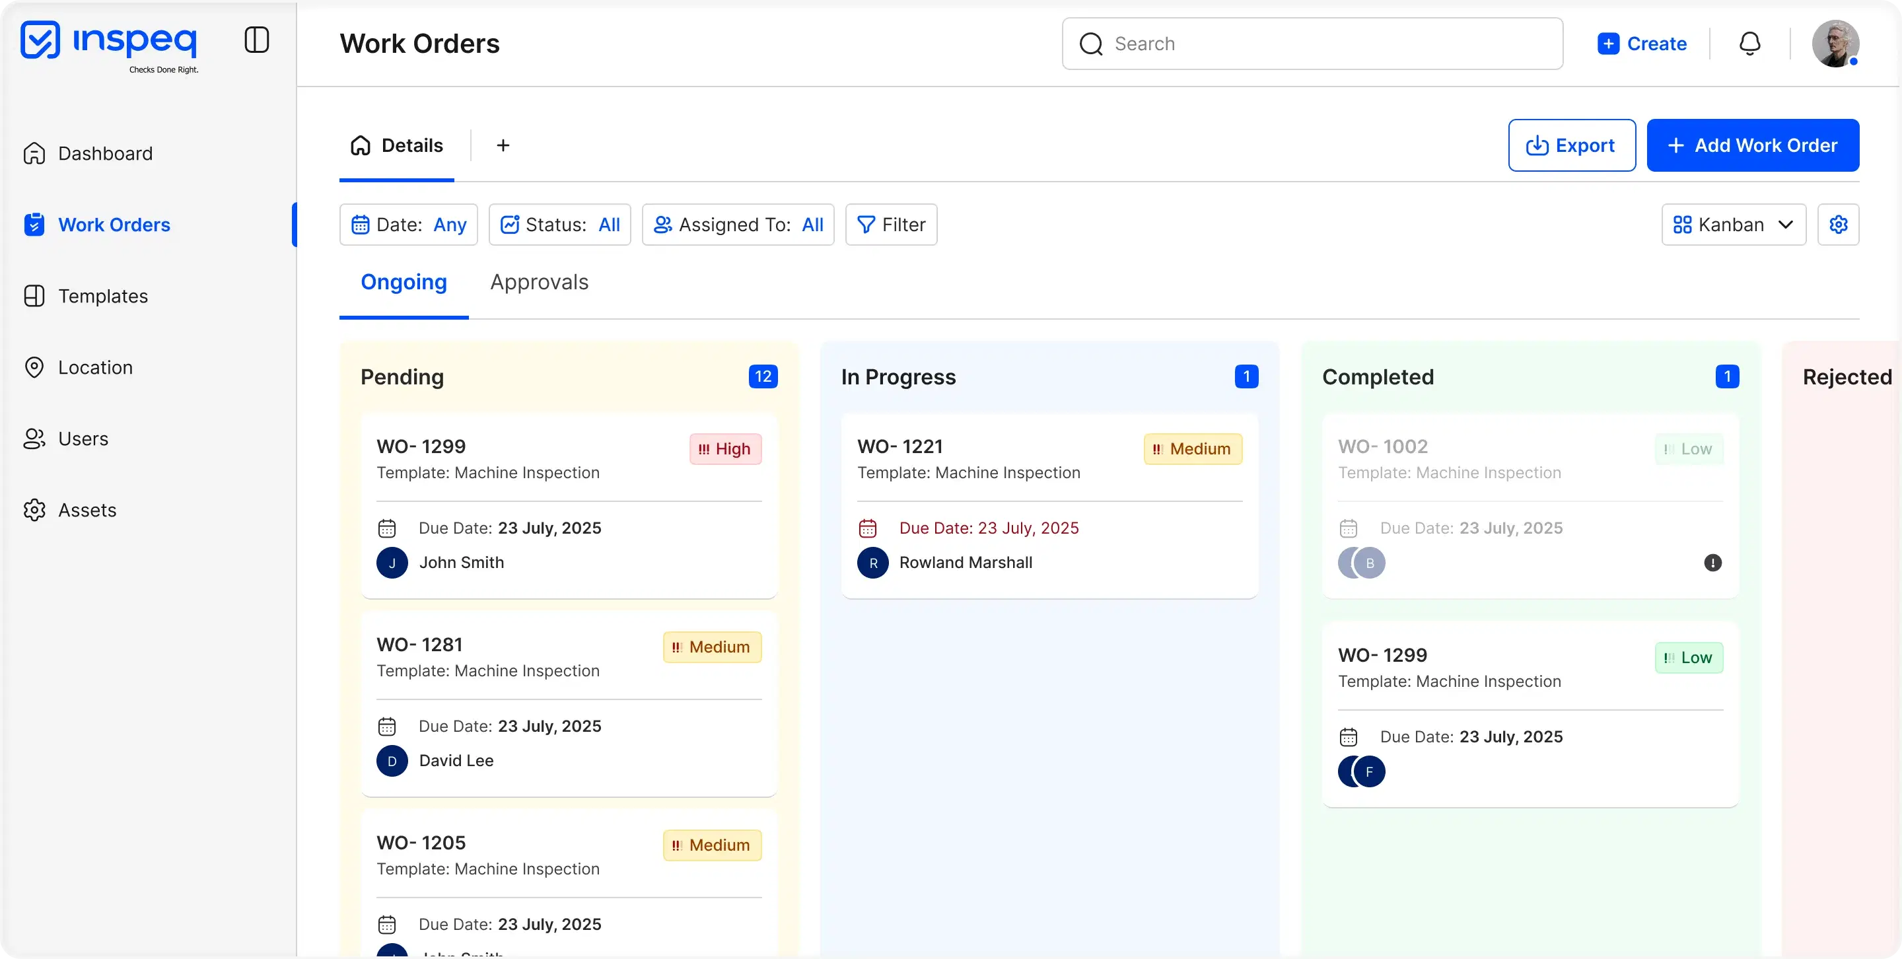Click the Completed column count badge
Screen dimensions: 1902x959
(1728, 376)
